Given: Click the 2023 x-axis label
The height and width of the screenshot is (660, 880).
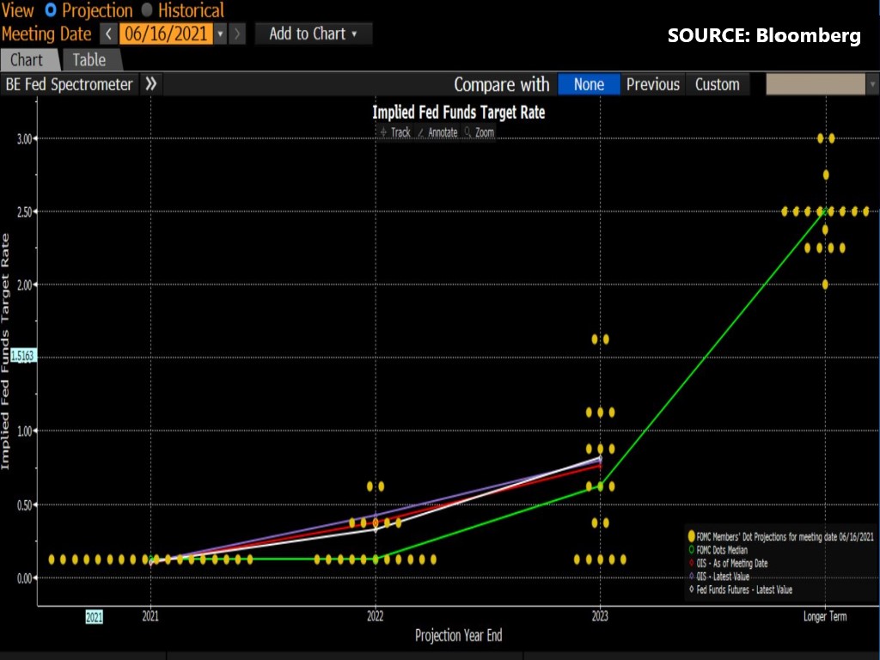Looking at the screenshot, I should click(x=600, y=616).
